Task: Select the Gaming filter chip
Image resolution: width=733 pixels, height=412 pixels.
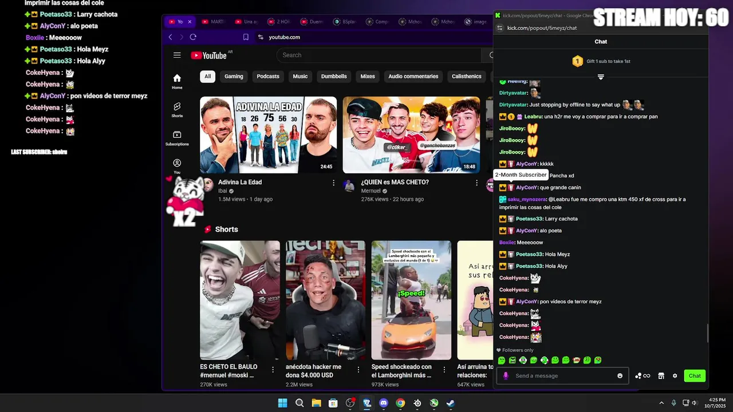Action: [234, 77]
